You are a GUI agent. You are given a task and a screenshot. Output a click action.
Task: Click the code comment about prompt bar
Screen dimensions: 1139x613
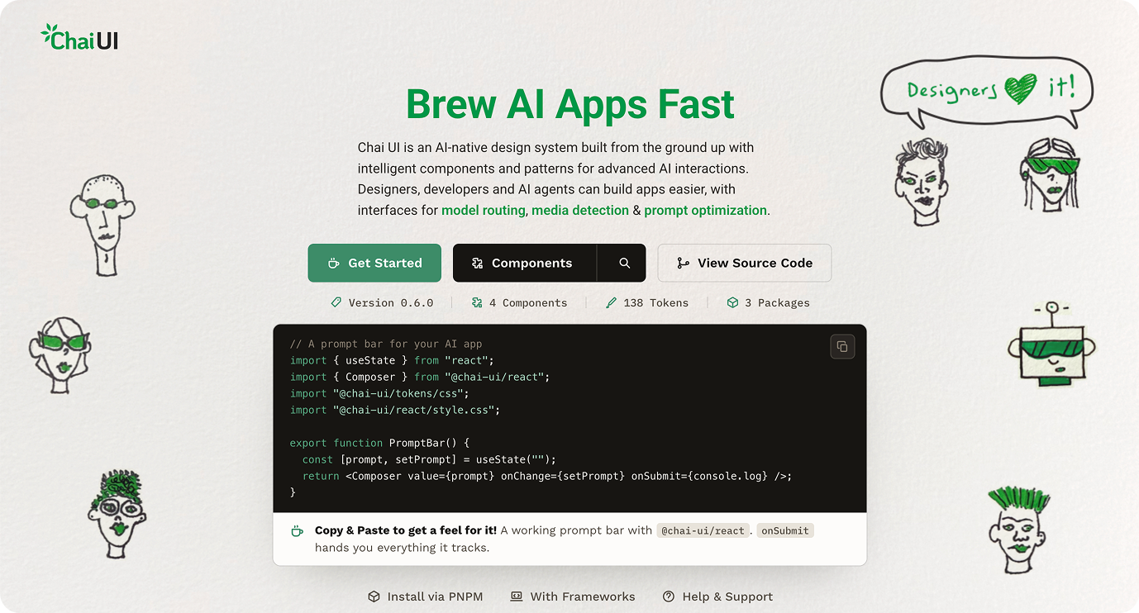point(386,344)
